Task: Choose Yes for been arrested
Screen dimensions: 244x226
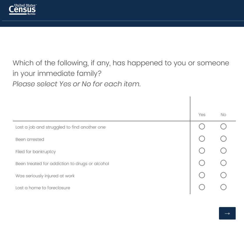Action: point(202,139)
